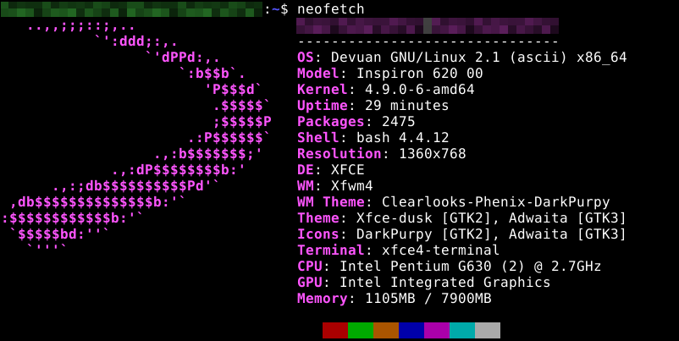Click the Uptime value '29 minutes'

click(x=406, y=106)
